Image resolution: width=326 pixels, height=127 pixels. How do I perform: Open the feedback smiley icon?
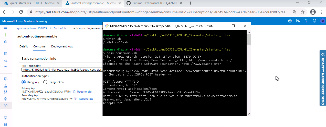point(314,21)
